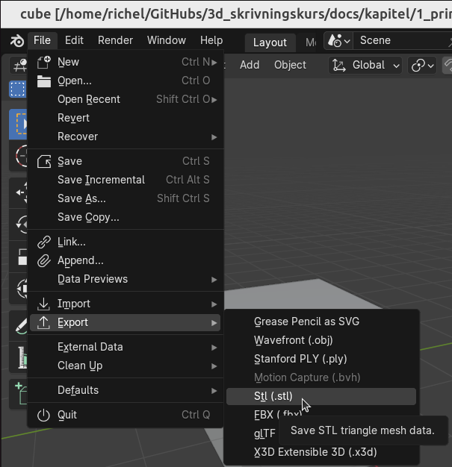Click the Quit power icon
This screenshot has width=452, height=467.
[44, 416]
